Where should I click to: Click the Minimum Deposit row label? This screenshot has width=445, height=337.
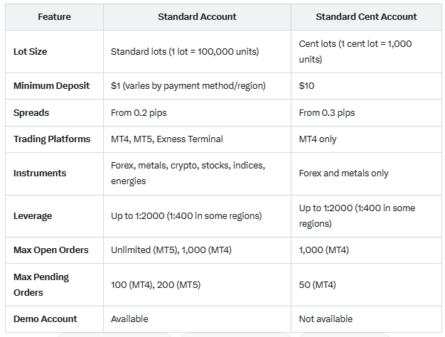pos(51,86)
